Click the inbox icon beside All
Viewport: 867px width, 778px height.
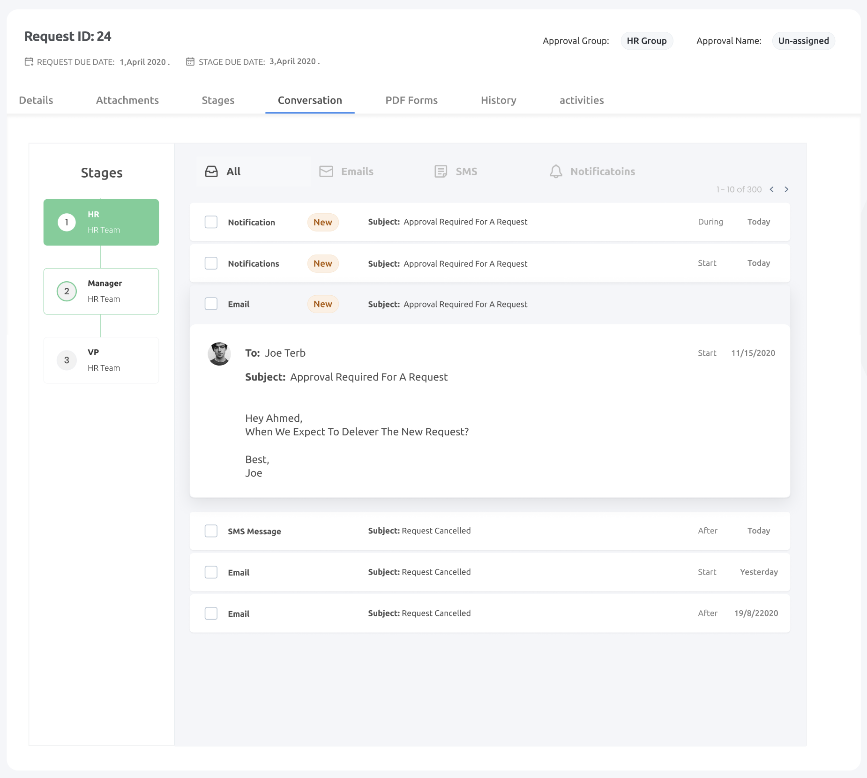point(211,172)
